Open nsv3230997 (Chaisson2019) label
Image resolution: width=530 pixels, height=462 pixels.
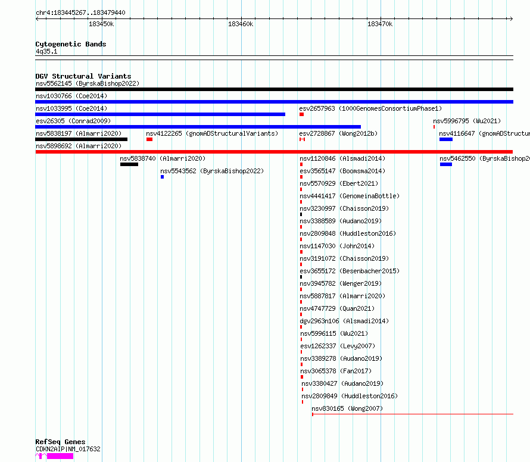(x=344, y=208)
